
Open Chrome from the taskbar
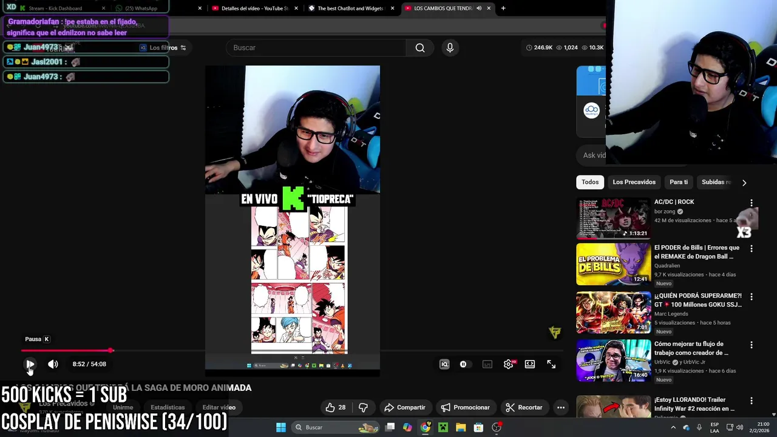426,427
